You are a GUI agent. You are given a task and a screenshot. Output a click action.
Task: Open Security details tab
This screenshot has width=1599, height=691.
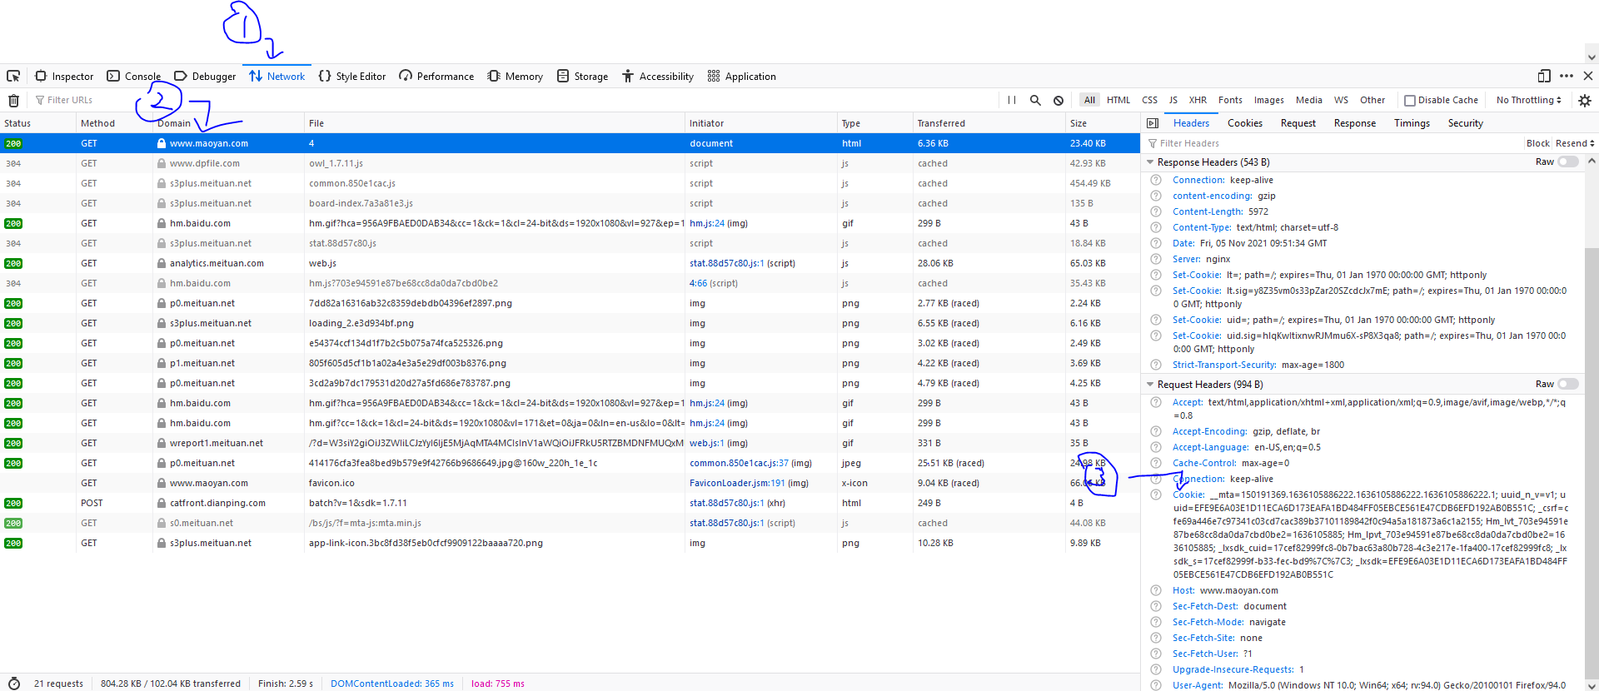(1465, 123)
